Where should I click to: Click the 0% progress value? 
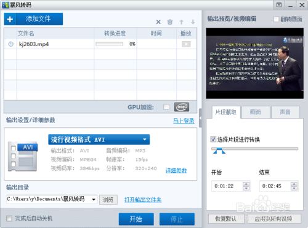[x=132, y=44]
